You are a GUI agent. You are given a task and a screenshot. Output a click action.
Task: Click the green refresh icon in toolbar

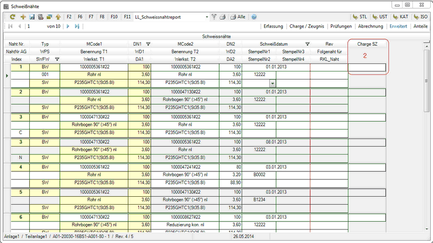(13, 17)
